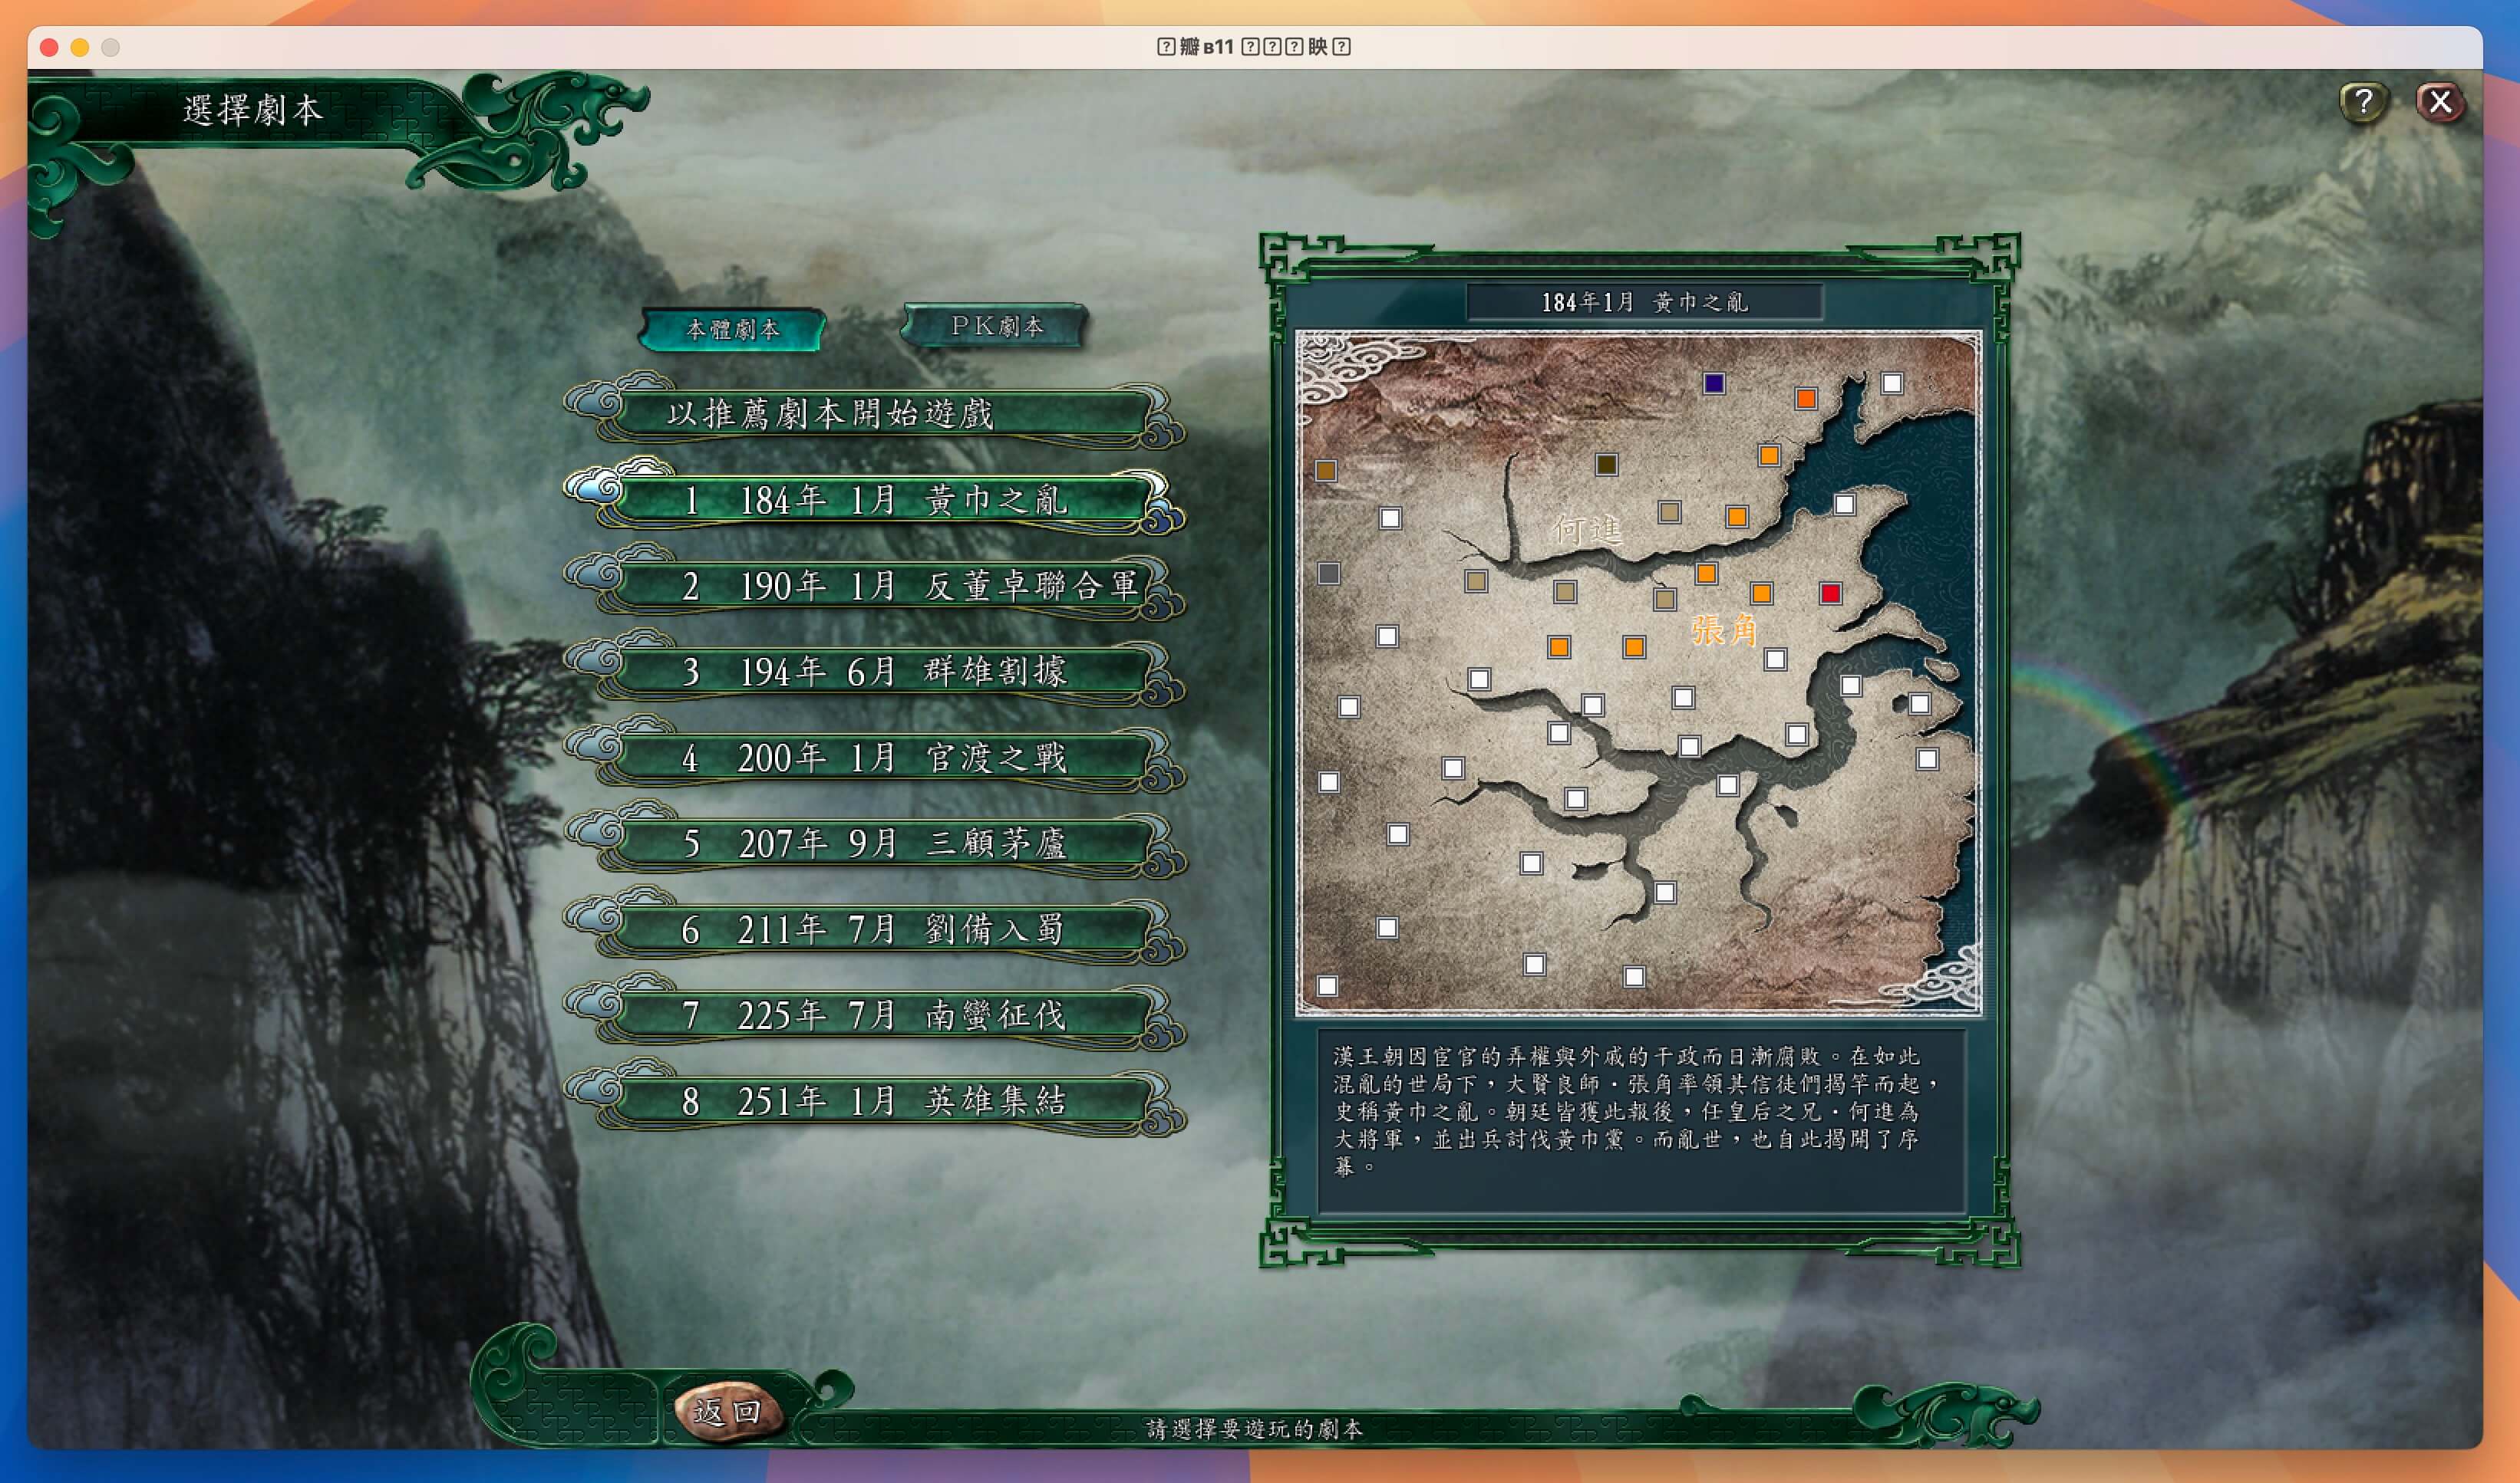Click the white city marker in map's southwest corner
2520x1483 pixels.
(1328, 986)
